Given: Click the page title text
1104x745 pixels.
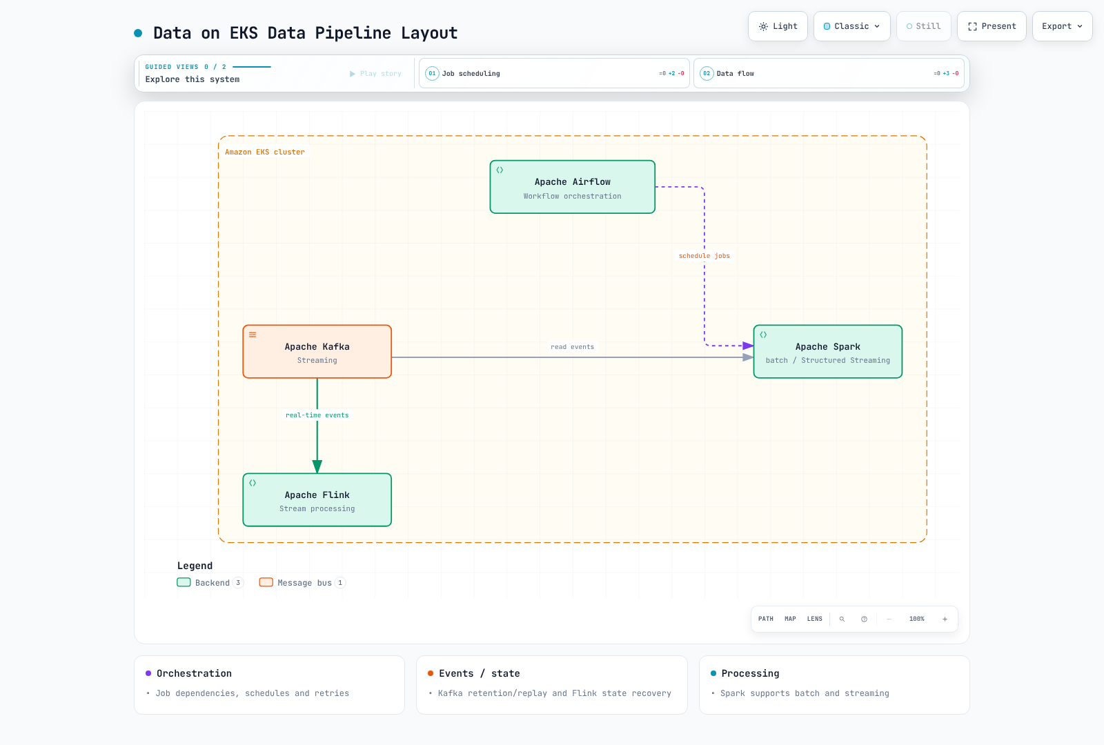Looking at the screenshot, I should pos(306,33).
